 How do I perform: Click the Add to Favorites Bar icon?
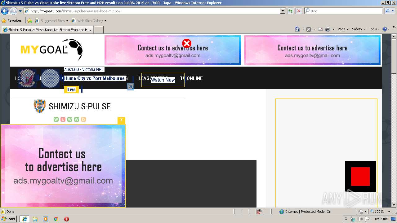(x=30, y=21)
